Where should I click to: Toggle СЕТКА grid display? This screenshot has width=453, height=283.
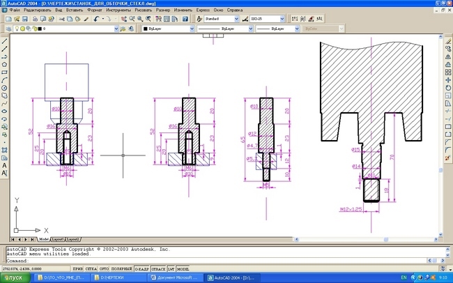pyautogui.click(x=91, y=268)
